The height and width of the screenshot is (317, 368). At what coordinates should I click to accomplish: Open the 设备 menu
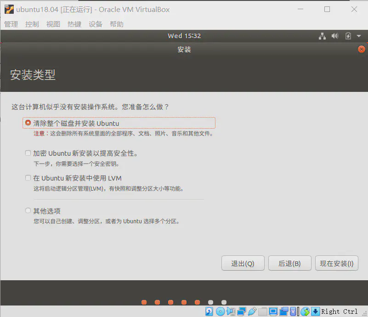95,24
